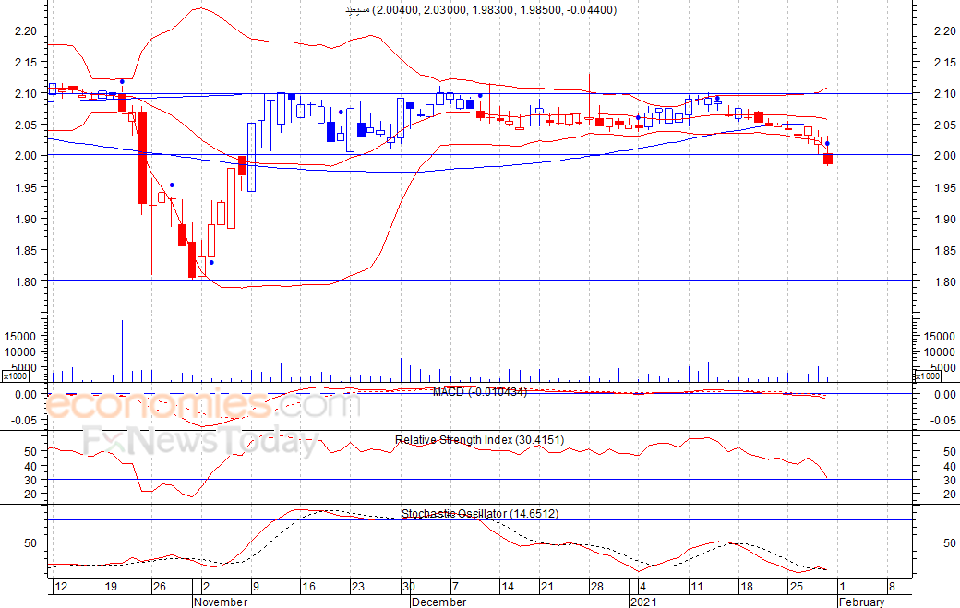Select date label 26 on the time axis
The image size is (960, 608).
pyautogui.click(x=160, y=587)
